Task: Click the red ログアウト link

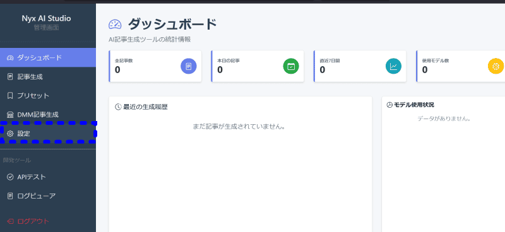Action: [x=28, y=221]
